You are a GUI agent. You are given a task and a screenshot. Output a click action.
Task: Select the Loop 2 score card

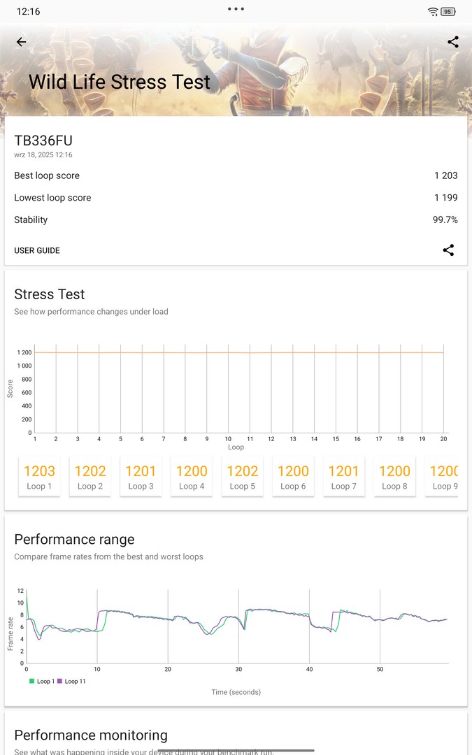90,477
